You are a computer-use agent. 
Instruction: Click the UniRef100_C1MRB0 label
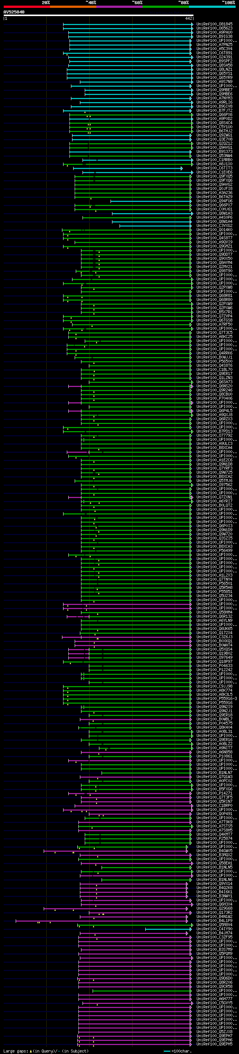(214, 160)
